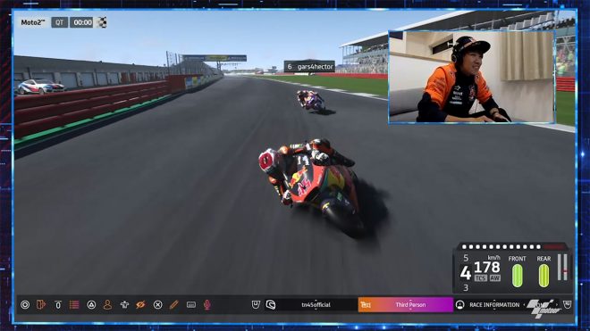Viewport: 590px width, 331px height.
Task: Click the purple bike ahead on track
Action: coord(311,100)
